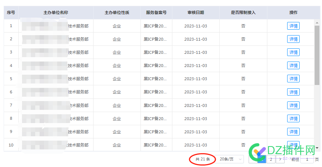This screenshot has height=167, width=322.
Task: Open 详情 for row 2
Action: pos(293,39)
